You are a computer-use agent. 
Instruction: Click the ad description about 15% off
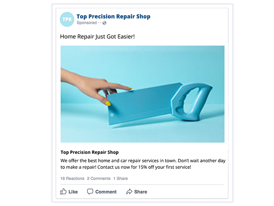pyautogui.click(x=143, y=164)
